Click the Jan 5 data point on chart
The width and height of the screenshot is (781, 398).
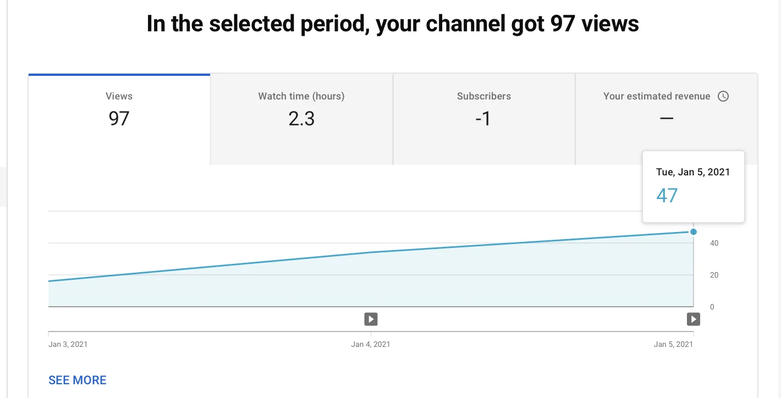point(694,232)
